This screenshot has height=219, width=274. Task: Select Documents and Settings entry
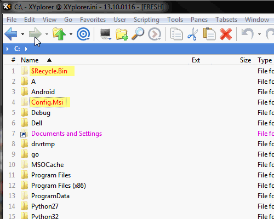click(x=66, y=134)
